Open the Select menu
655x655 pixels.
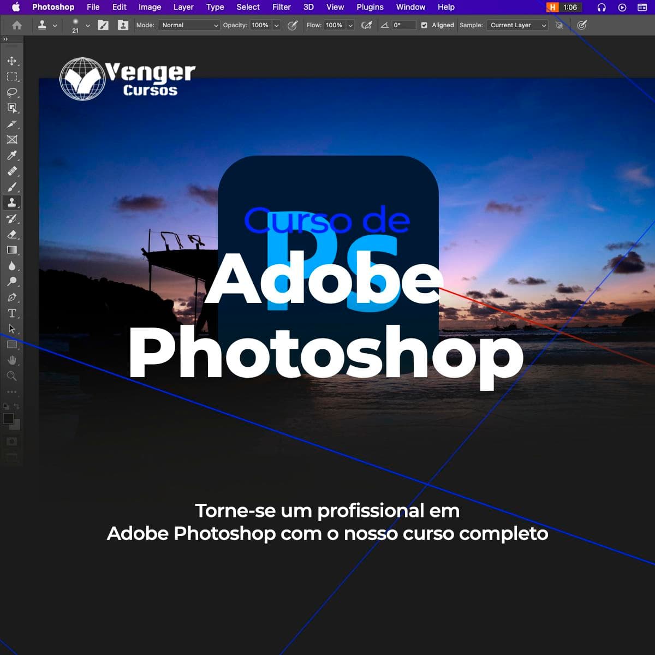(x=248, y=7)
